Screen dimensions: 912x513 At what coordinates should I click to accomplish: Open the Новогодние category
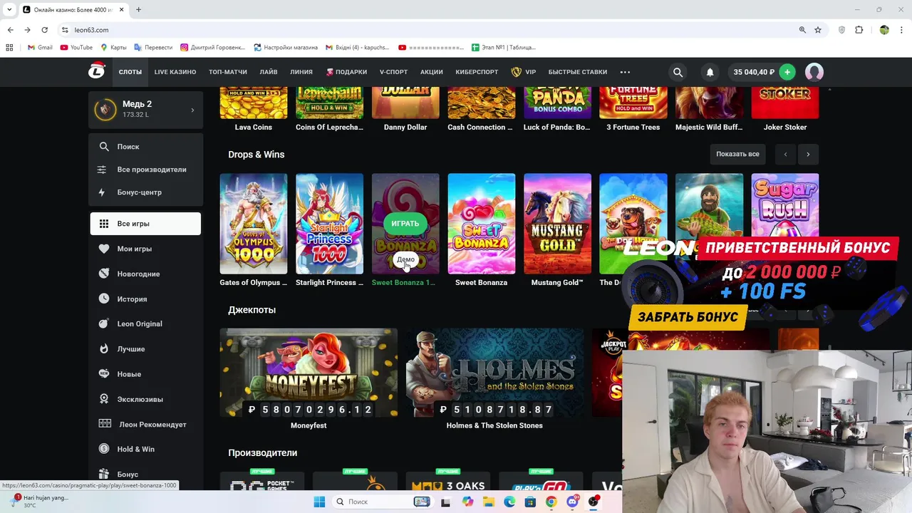145,274
